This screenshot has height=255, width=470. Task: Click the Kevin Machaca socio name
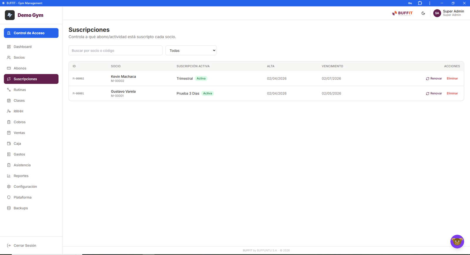(123, 77)
